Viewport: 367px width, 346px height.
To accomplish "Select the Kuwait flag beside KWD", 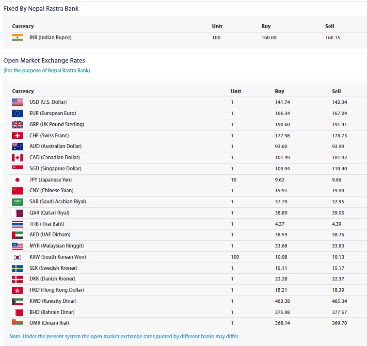I will [17, 301].
